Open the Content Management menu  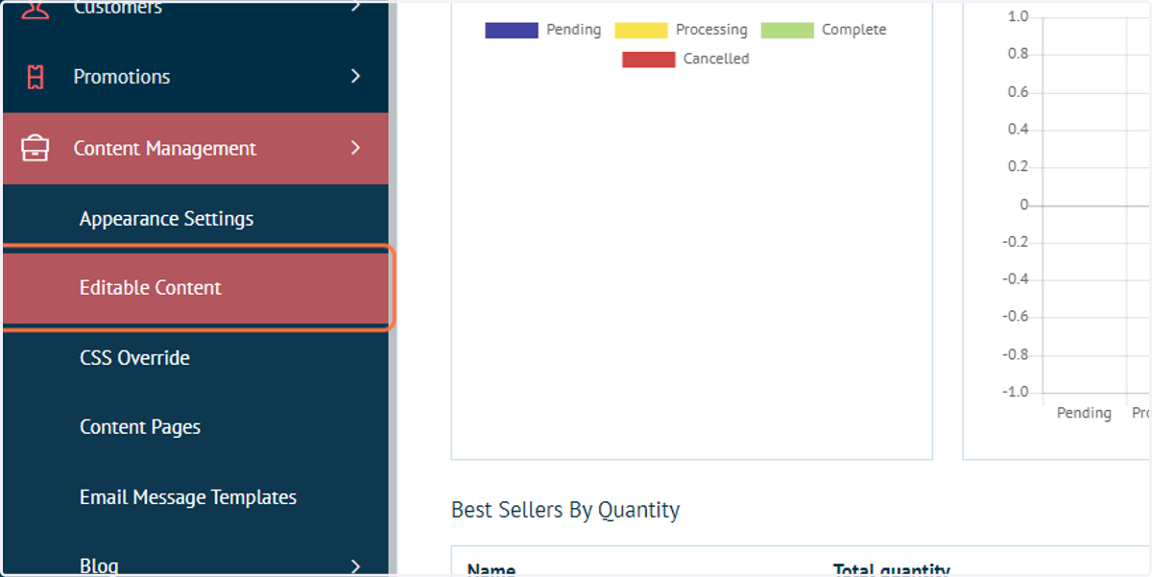point(195,148)
